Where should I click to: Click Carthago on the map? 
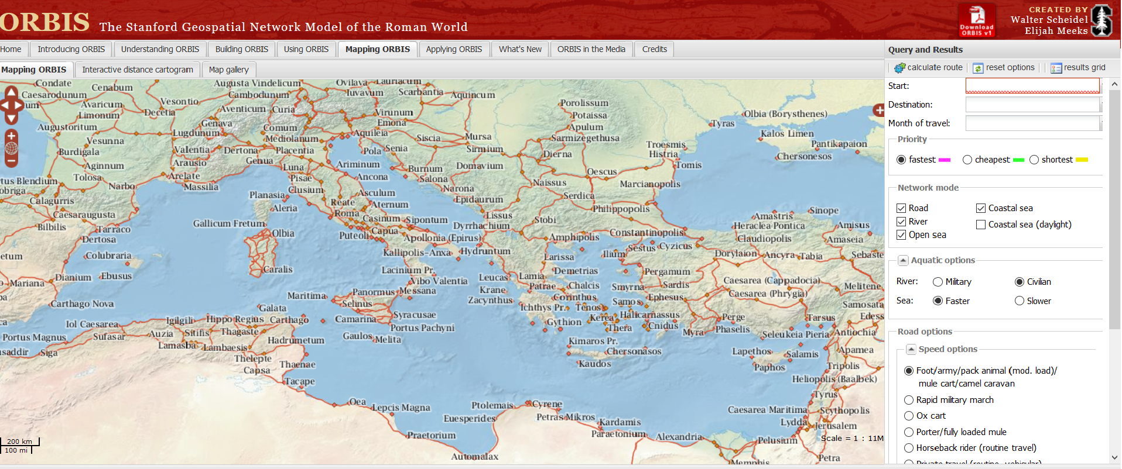click(x=289, y=320)
